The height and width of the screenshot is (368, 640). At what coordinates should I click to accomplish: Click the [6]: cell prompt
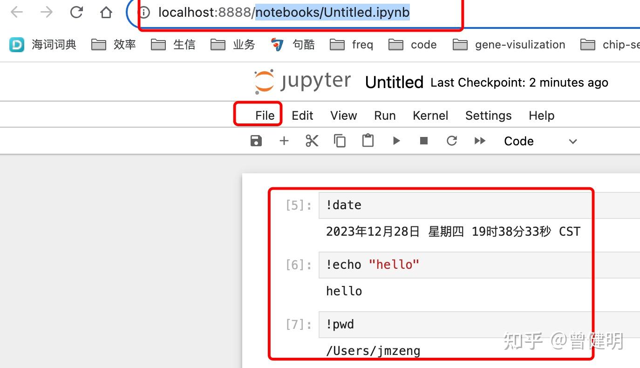point(299,265)
